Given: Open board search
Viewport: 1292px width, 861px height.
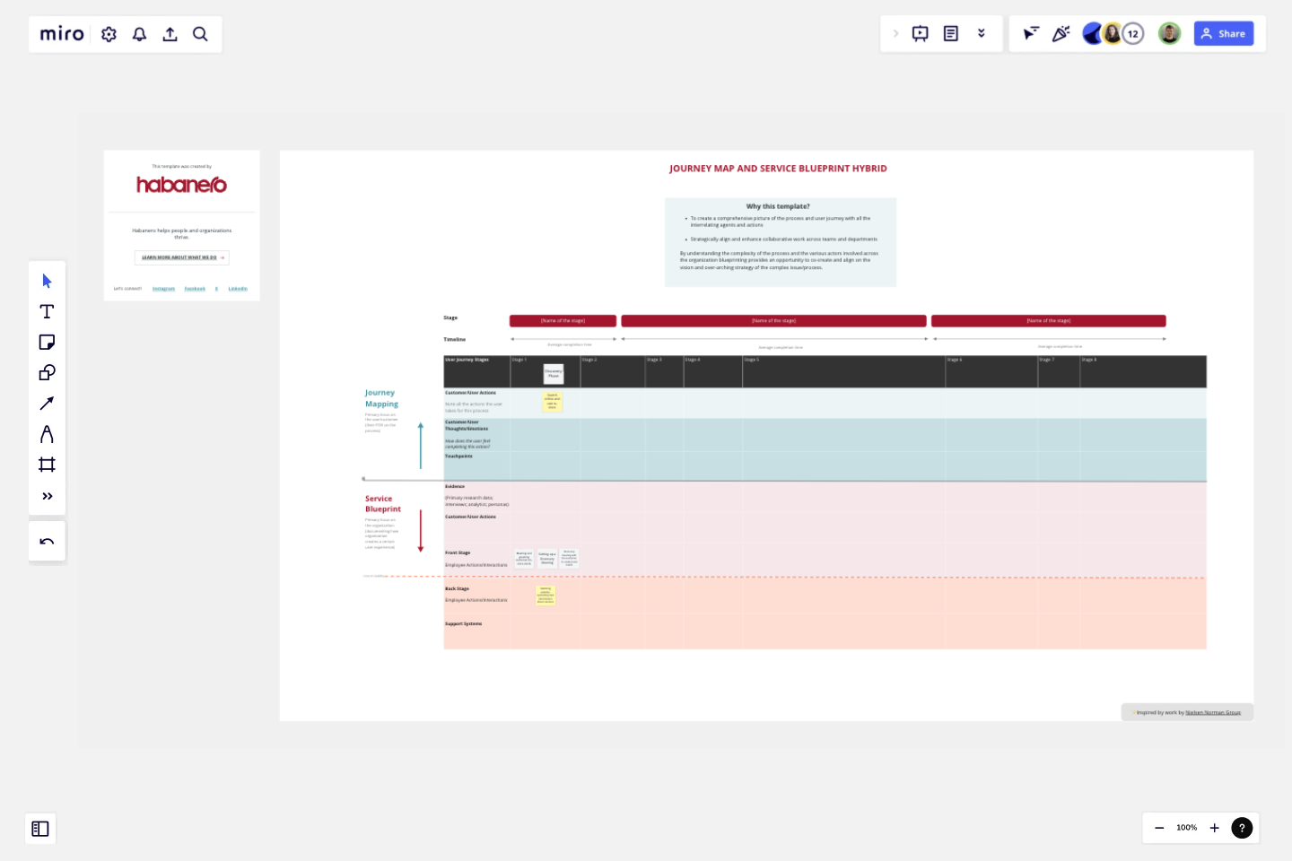Looking at the screenshot, I should pos(200,33).
